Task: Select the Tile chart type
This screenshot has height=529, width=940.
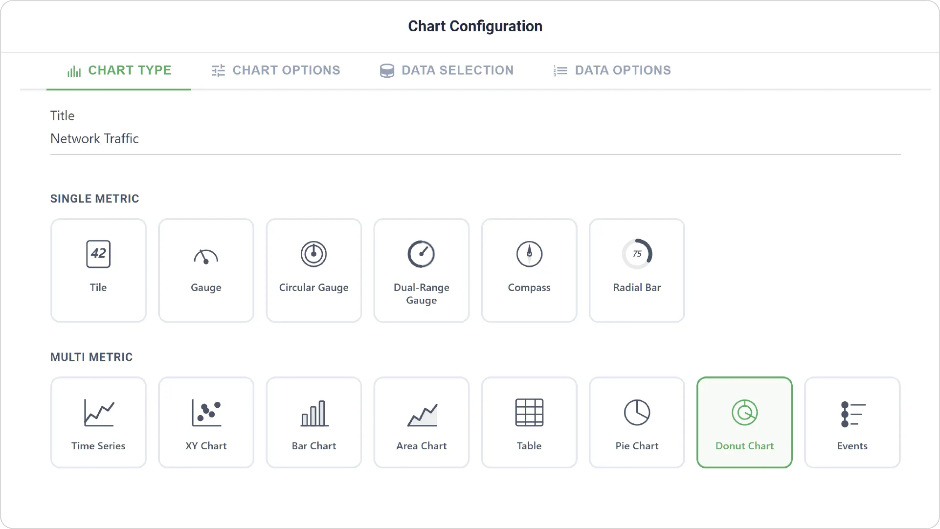Action: point(98,270)
